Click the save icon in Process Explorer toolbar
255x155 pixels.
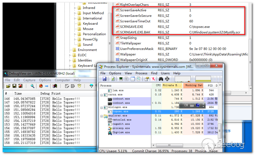(105, 79)
